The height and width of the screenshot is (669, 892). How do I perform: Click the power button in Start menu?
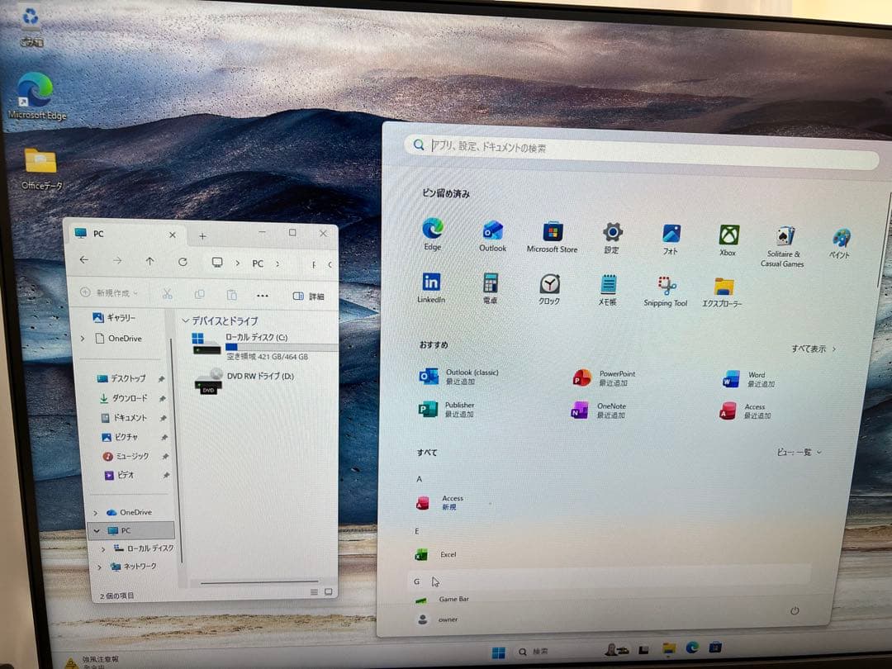[795, 610]
